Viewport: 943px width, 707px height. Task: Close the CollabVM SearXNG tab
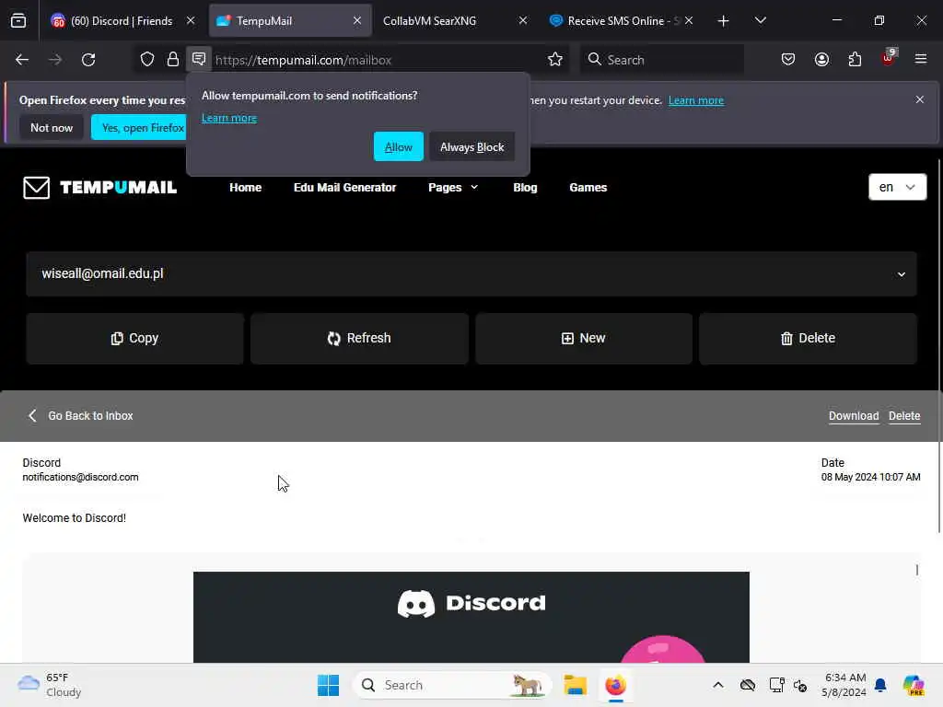tap(523, 20)
